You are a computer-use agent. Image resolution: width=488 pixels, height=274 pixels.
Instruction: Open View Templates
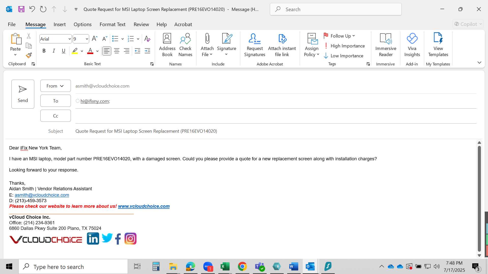(438, 45)
